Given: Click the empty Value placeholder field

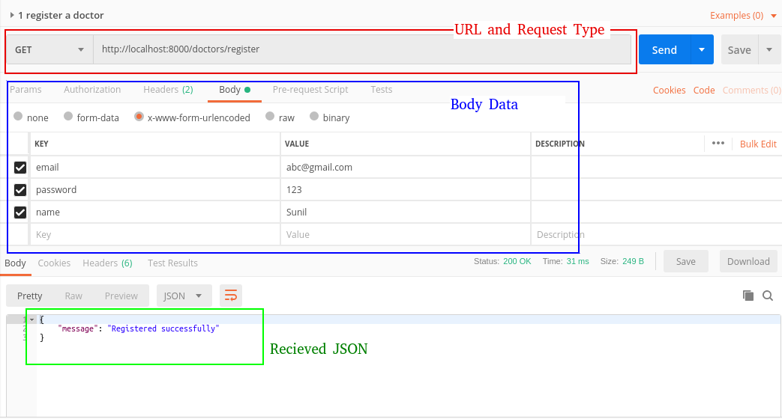Looking at the screenshot, I should [x=406, y=234].
